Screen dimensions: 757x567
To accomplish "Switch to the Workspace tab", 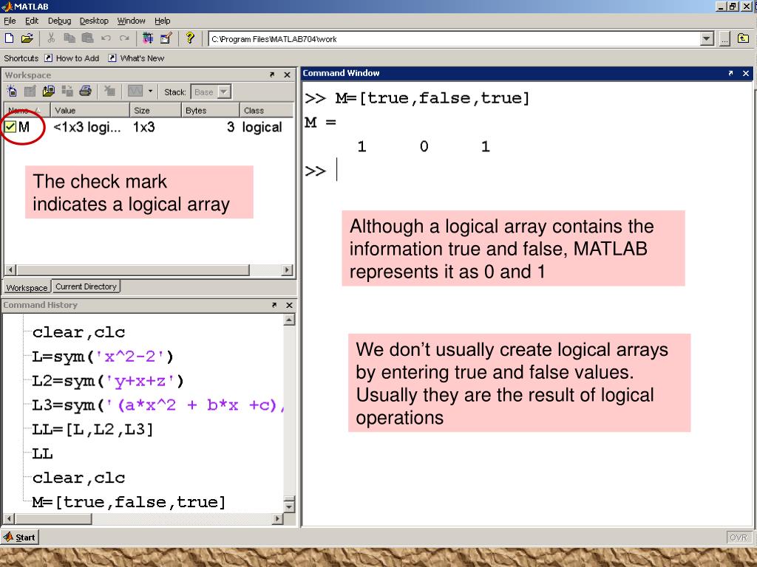I will (x=27, y=287).
